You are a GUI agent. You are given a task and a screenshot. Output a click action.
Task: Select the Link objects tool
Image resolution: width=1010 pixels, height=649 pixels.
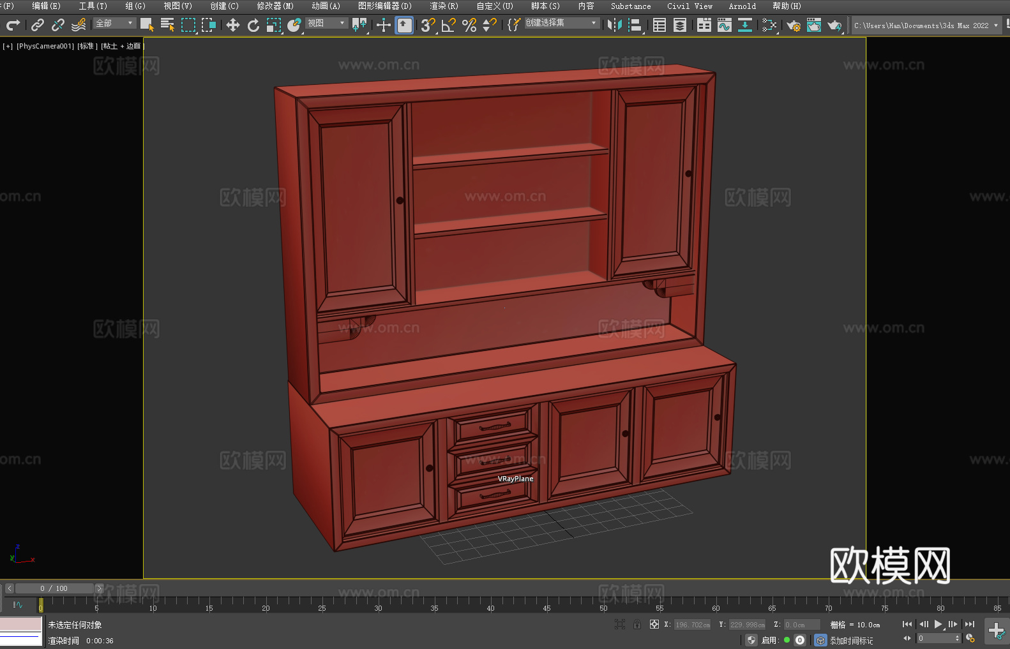[38, 25]
